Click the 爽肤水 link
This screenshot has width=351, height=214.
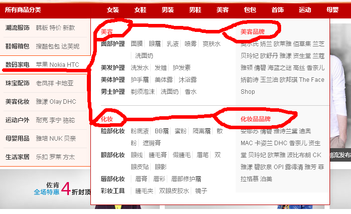coord(212,44)
